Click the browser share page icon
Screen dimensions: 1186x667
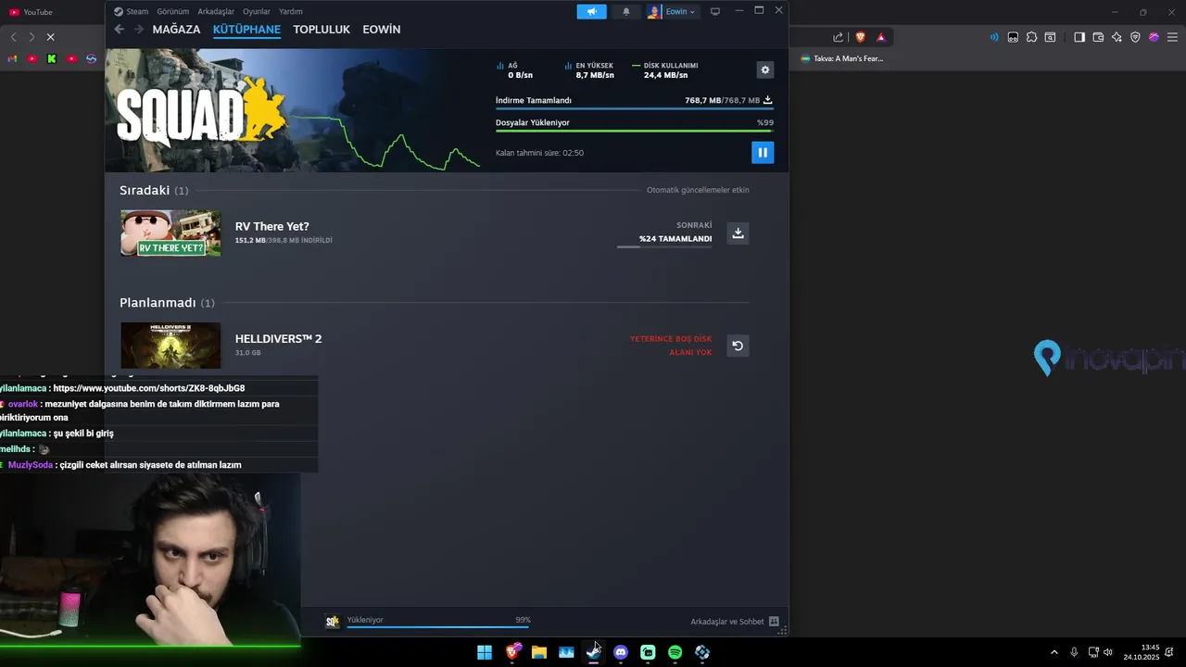coord(838,37)
